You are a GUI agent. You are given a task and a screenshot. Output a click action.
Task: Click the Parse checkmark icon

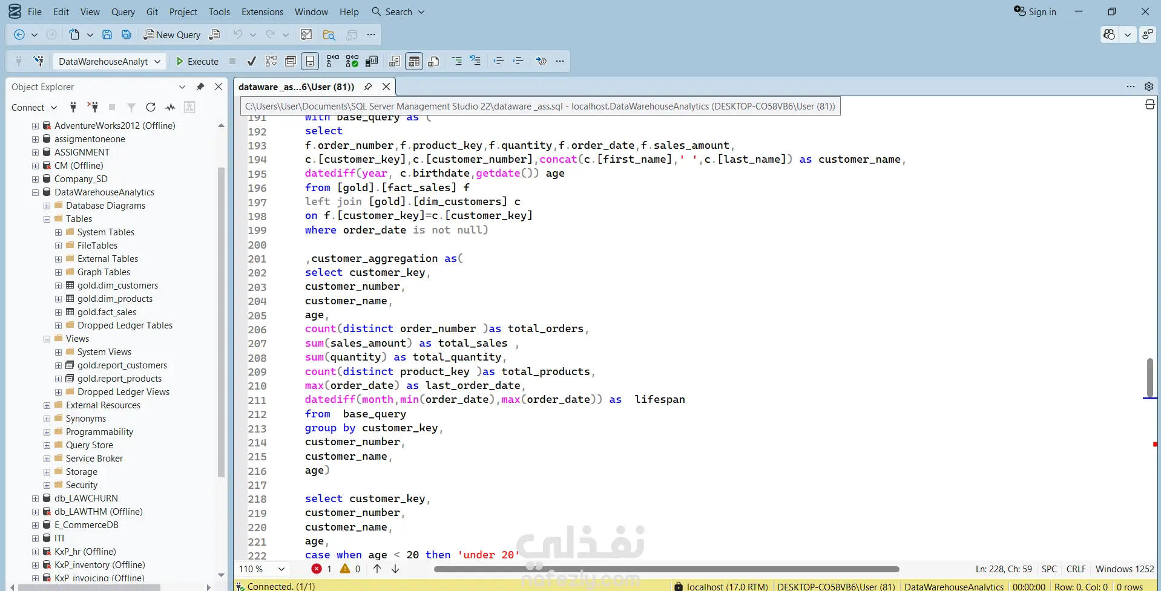(252, 61)
